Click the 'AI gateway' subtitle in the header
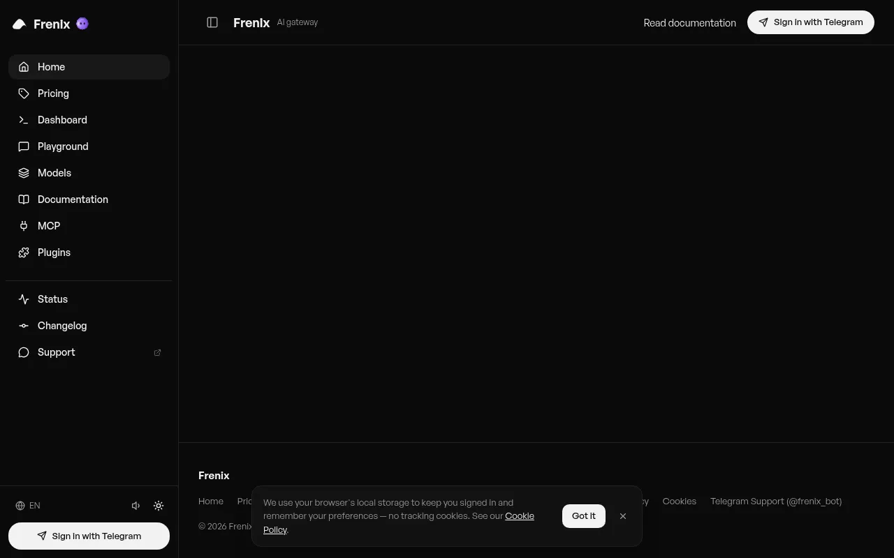The image size is (894, 558). point(298,22)
